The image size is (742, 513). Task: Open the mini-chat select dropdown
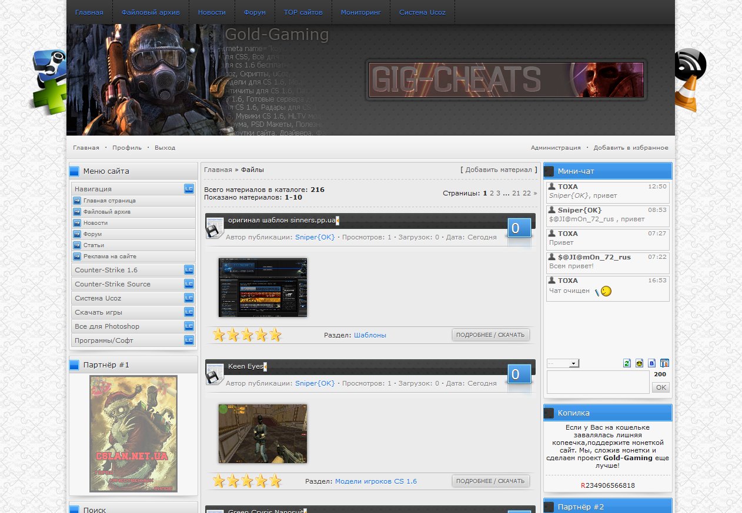pyautogui.click(x=563, y=363)
